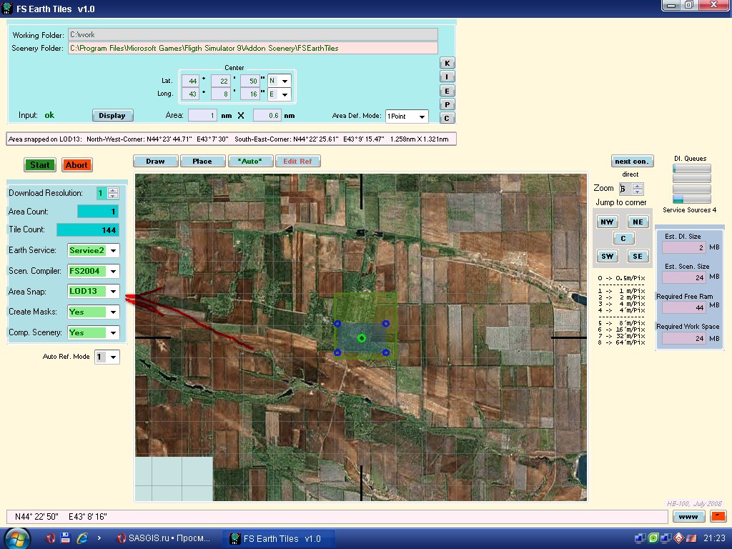Click the green center marker on map
The image size is (732, 549).
click(362, 338)
